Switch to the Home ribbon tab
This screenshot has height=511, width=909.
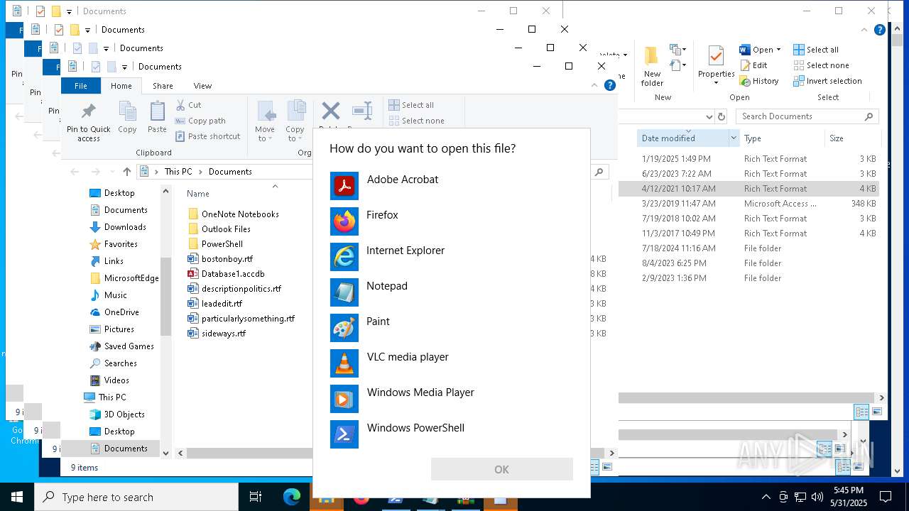pos(121,85)
